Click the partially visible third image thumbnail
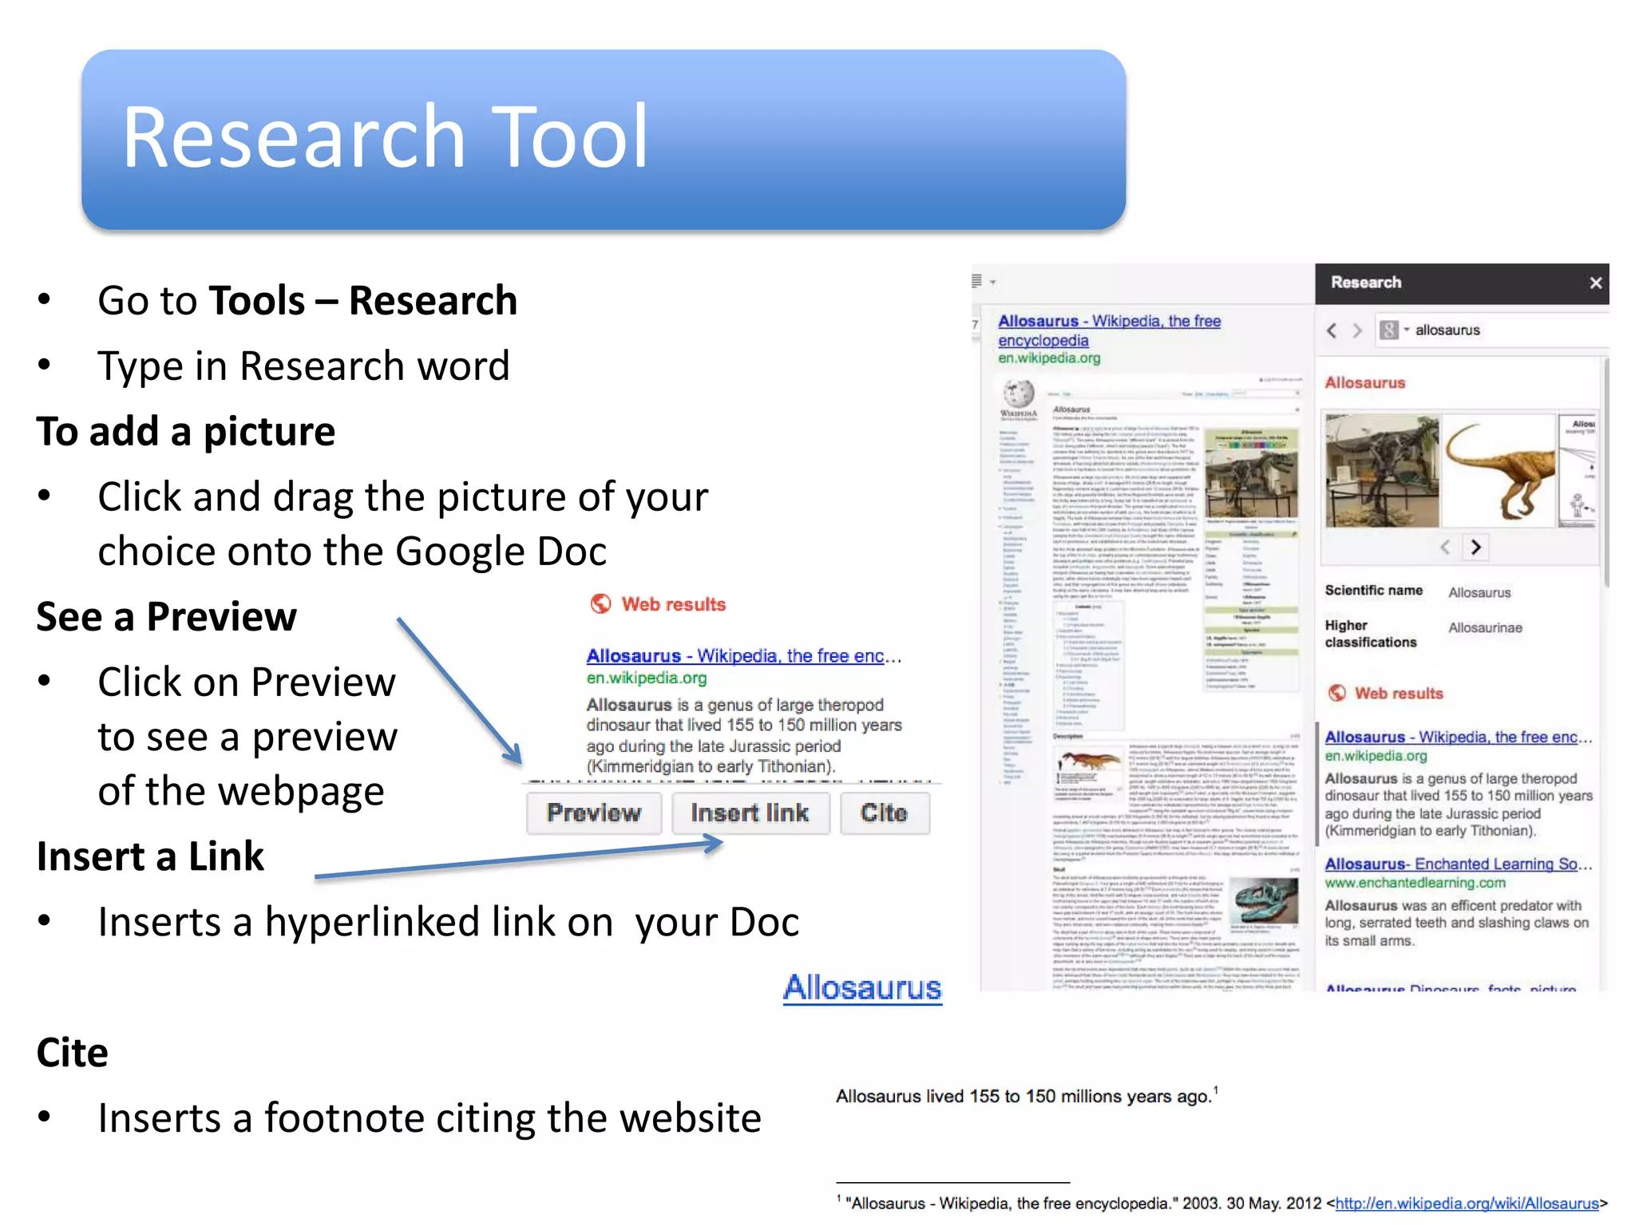Viewport: 1635px width, 1226px height. coord(1578,470)
